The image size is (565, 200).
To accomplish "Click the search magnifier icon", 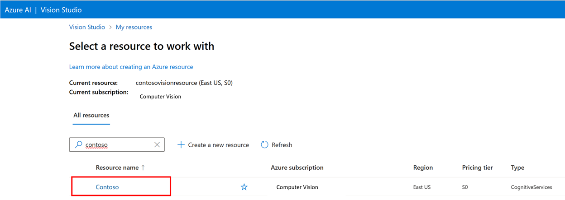I will pos(78,144).
